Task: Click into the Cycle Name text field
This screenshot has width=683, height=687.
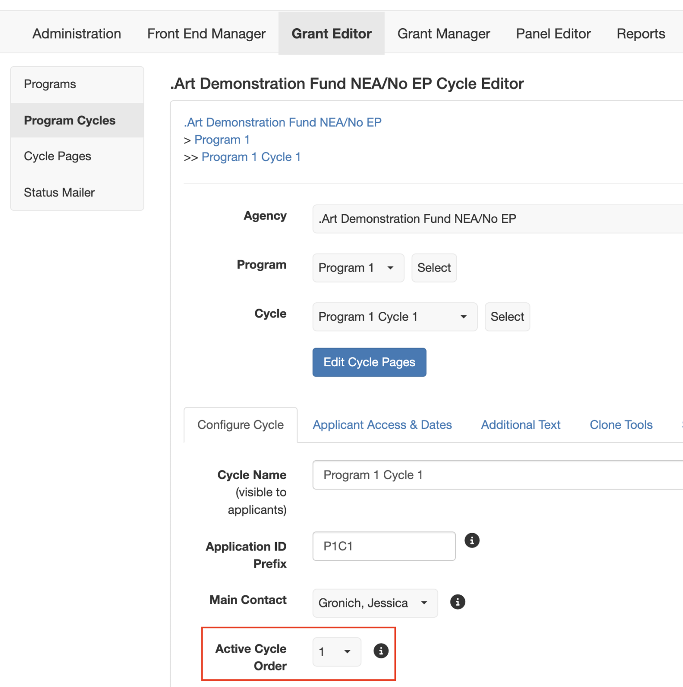Action: tap(496, 475)
